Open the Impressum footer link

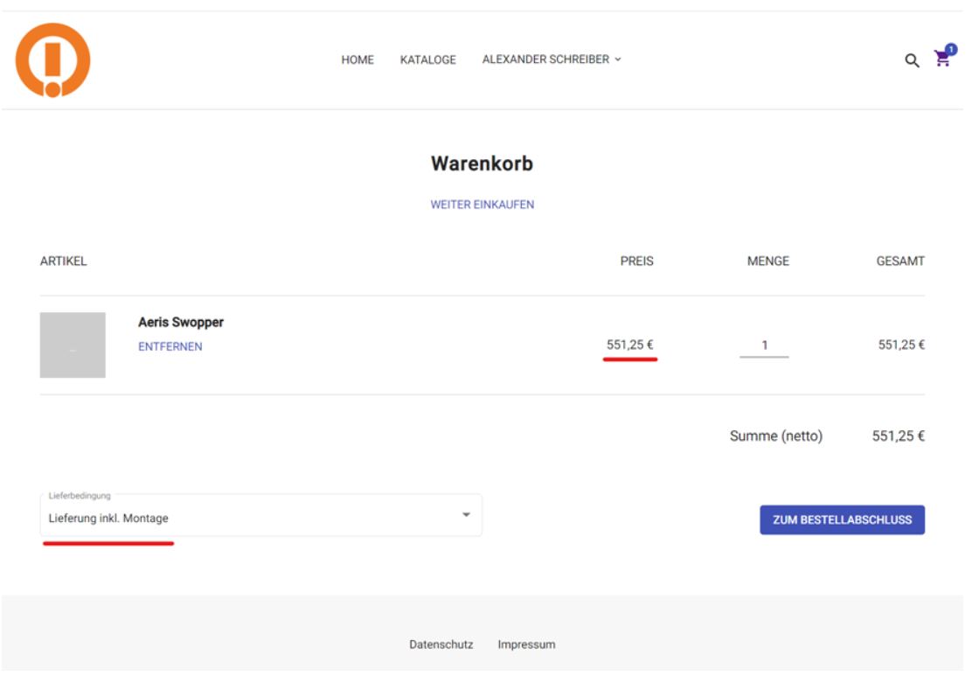coord(526,645)
